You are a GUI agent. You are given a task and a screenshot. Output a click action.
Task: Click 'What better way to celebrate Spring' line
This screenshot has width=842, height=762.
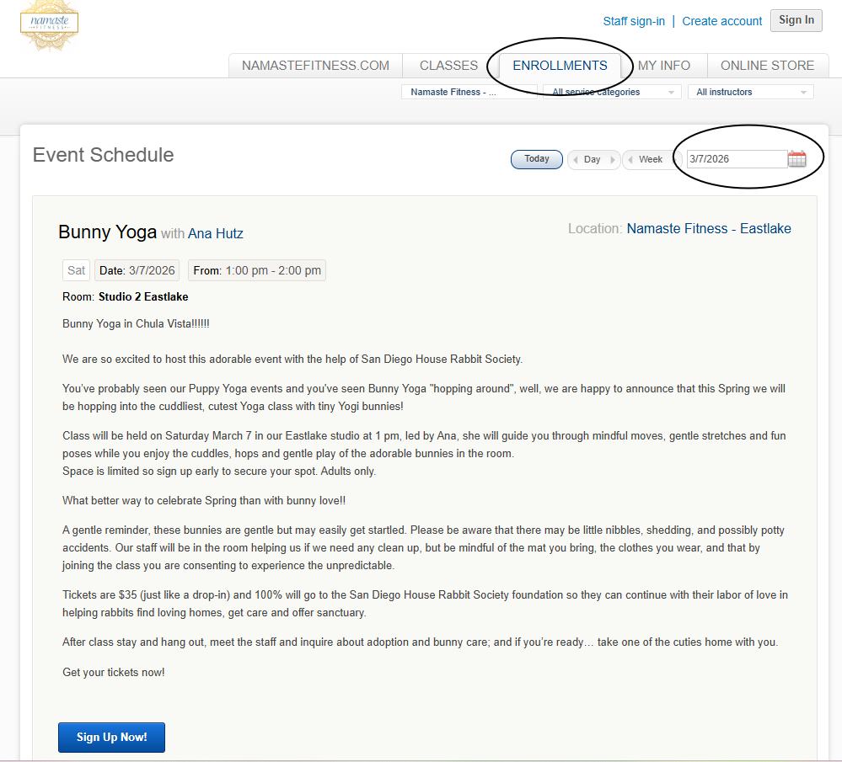[x=204, y=501]
